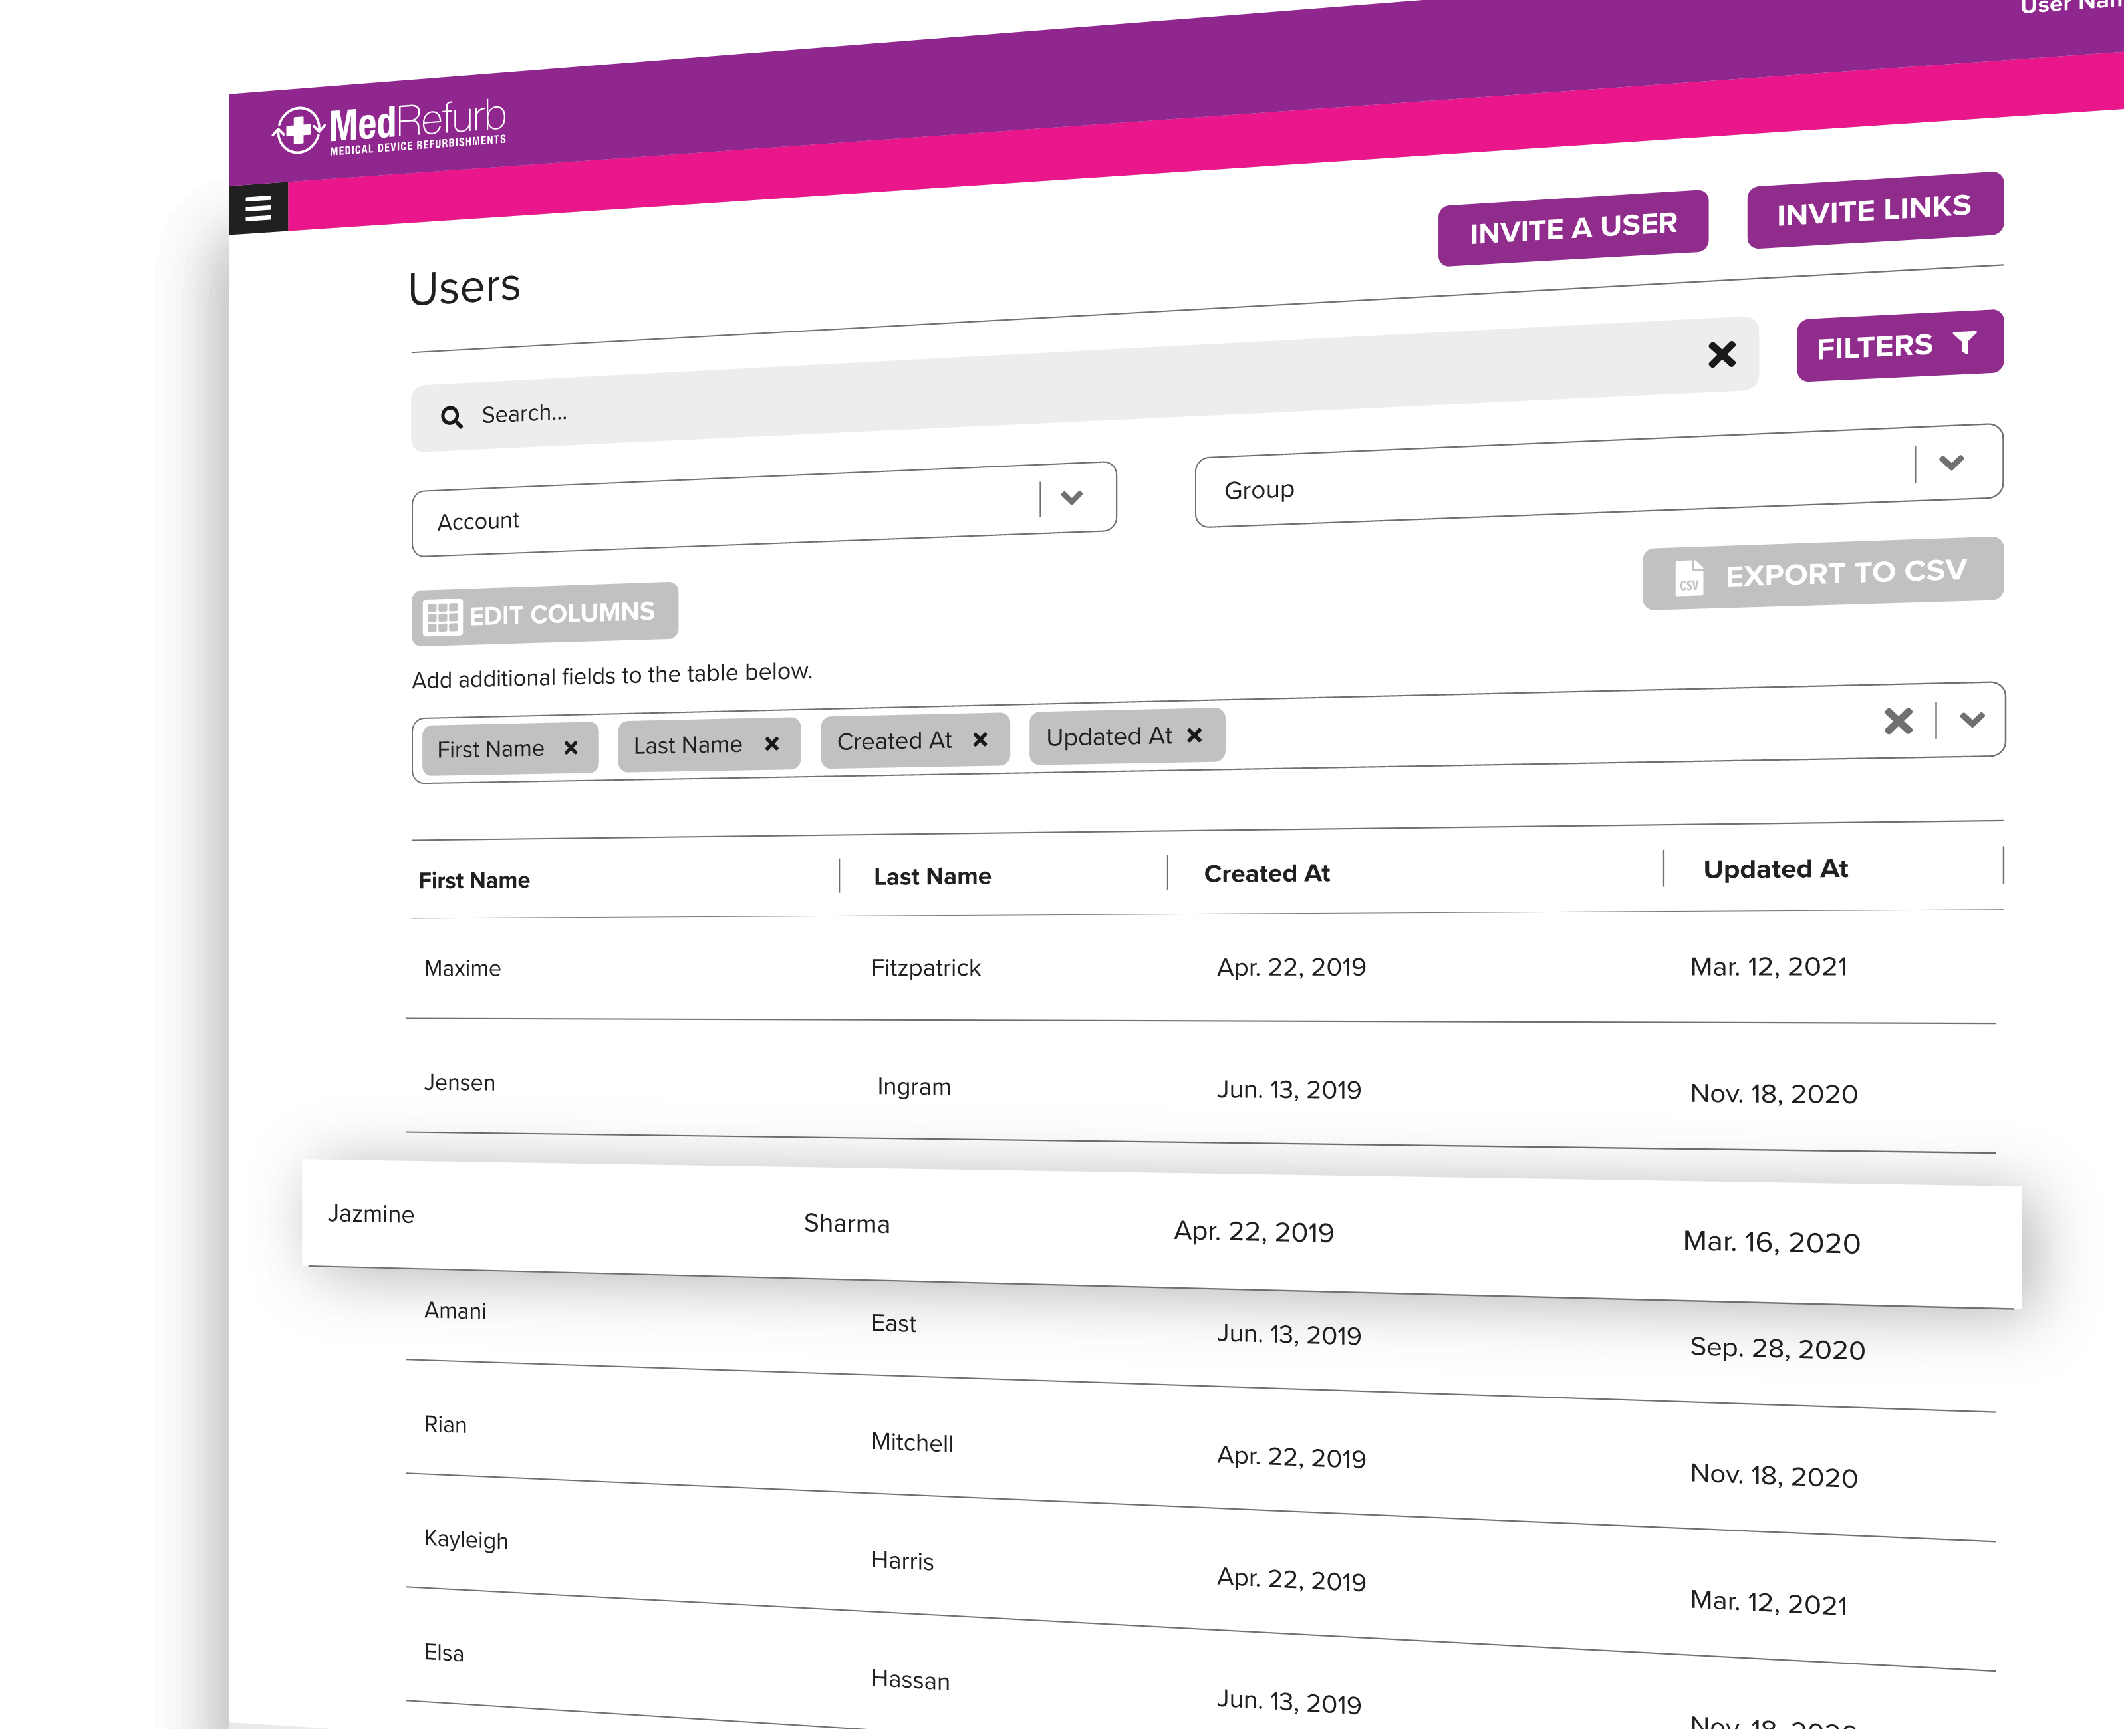Expand the Account dropdown

(x=1071, y=498)
